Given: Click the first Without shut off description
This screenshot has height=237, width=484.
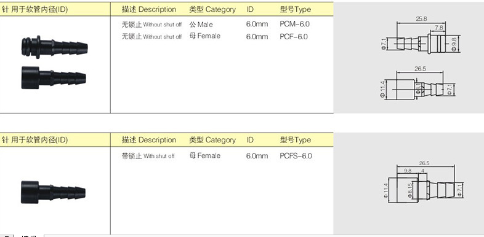Looking at the screenshot, I should point(151,25).
